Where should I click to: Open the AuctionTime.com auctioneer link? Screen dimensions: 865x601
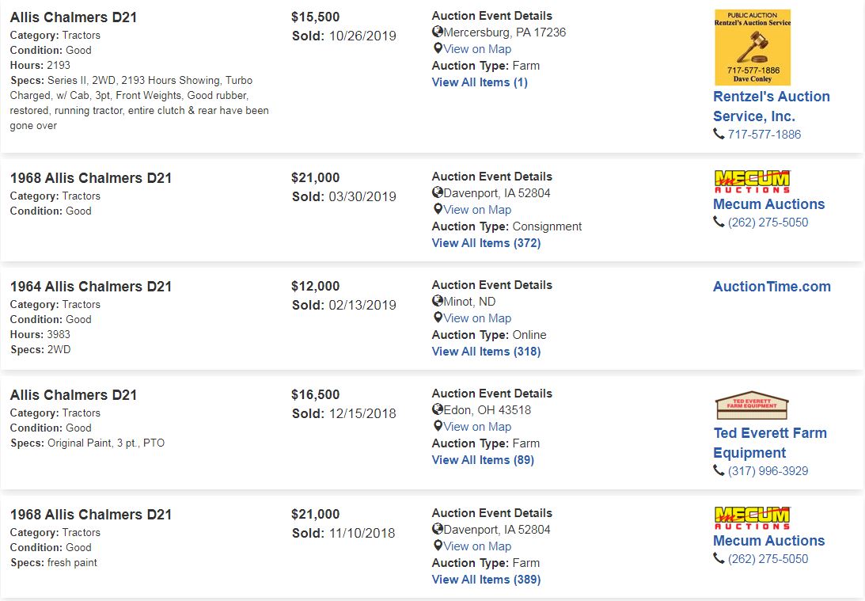coord(772,287)
